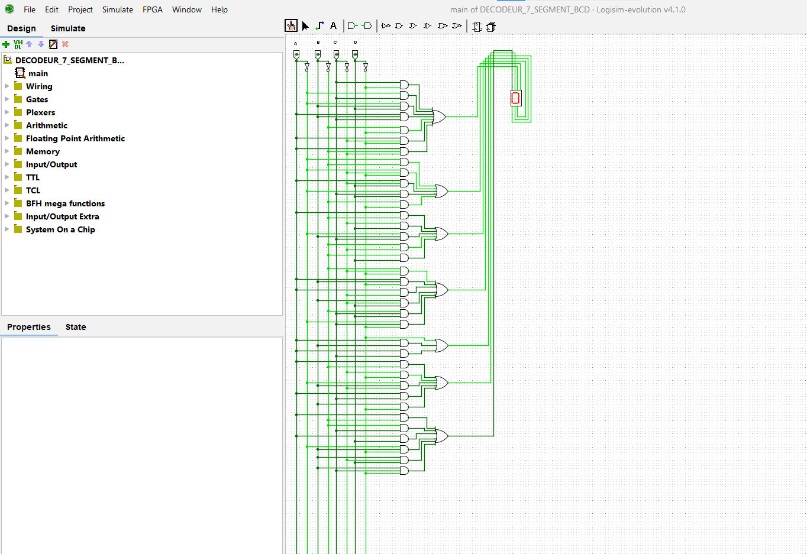Expand the Memory library
Viewport: 807px width, 554px height.
point(7,151)
